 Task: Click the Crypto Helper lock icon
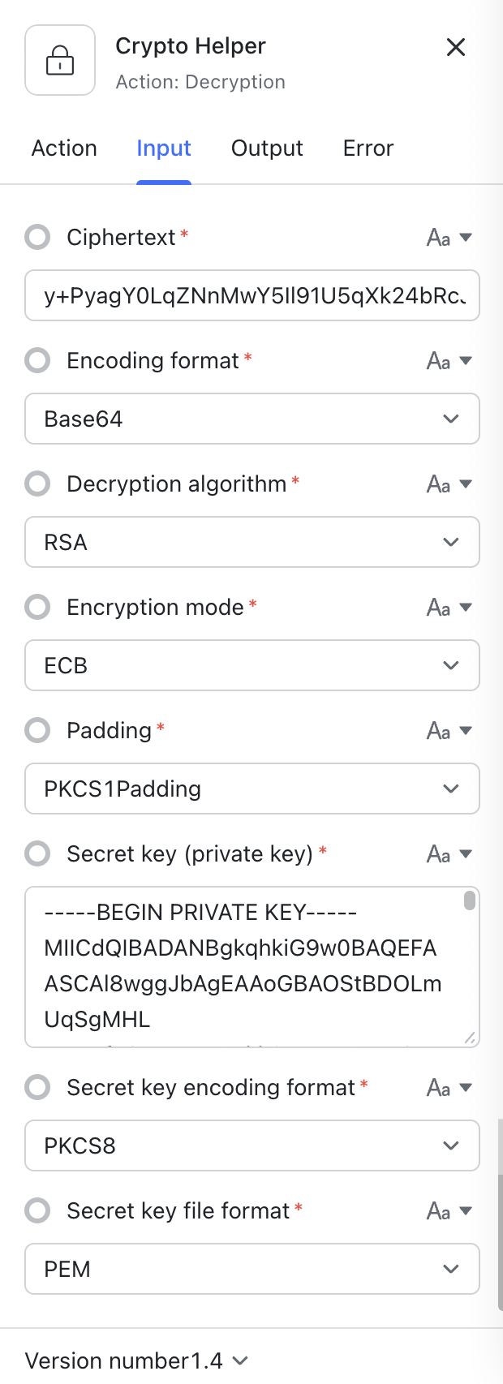(x=60, y=61)
